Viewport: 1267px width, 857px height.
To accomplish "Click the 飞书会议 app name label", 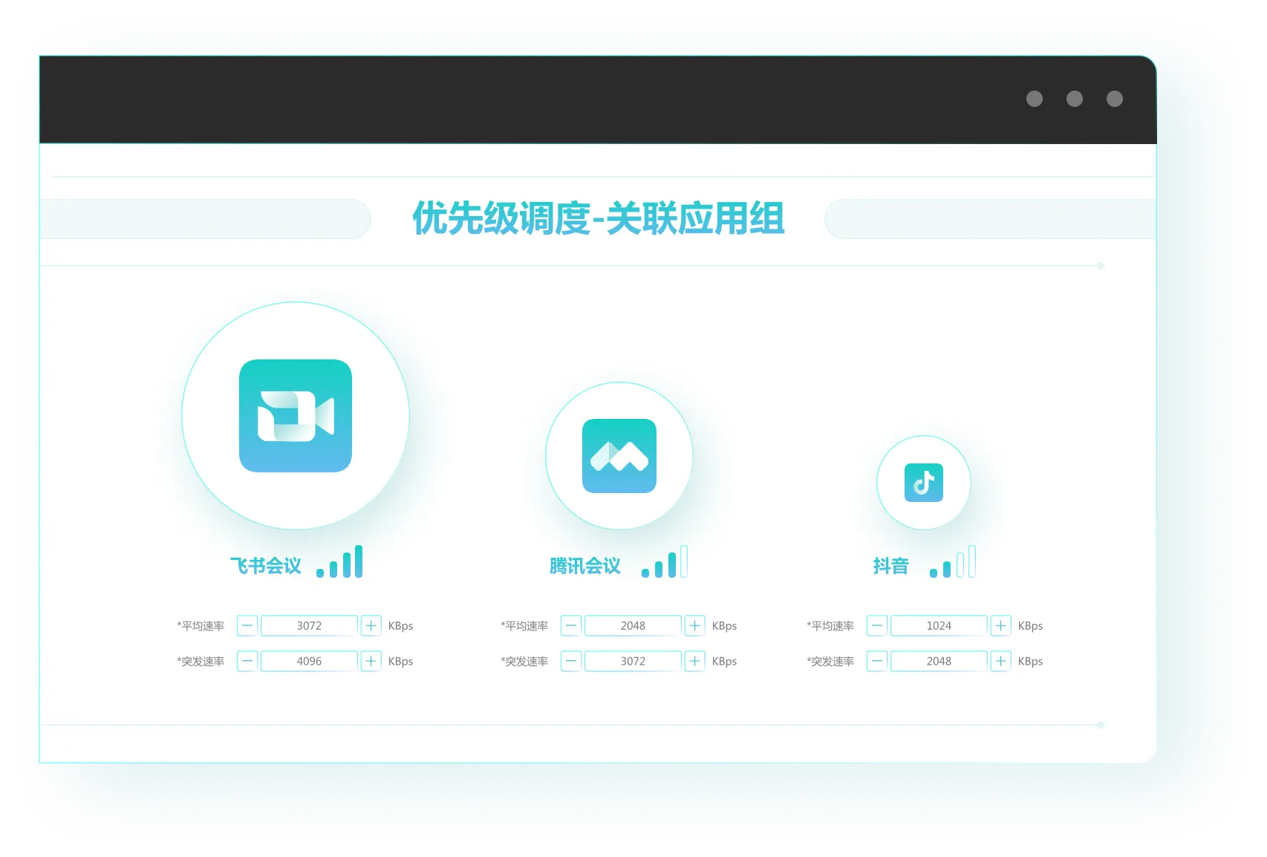I will coord(266,566).
